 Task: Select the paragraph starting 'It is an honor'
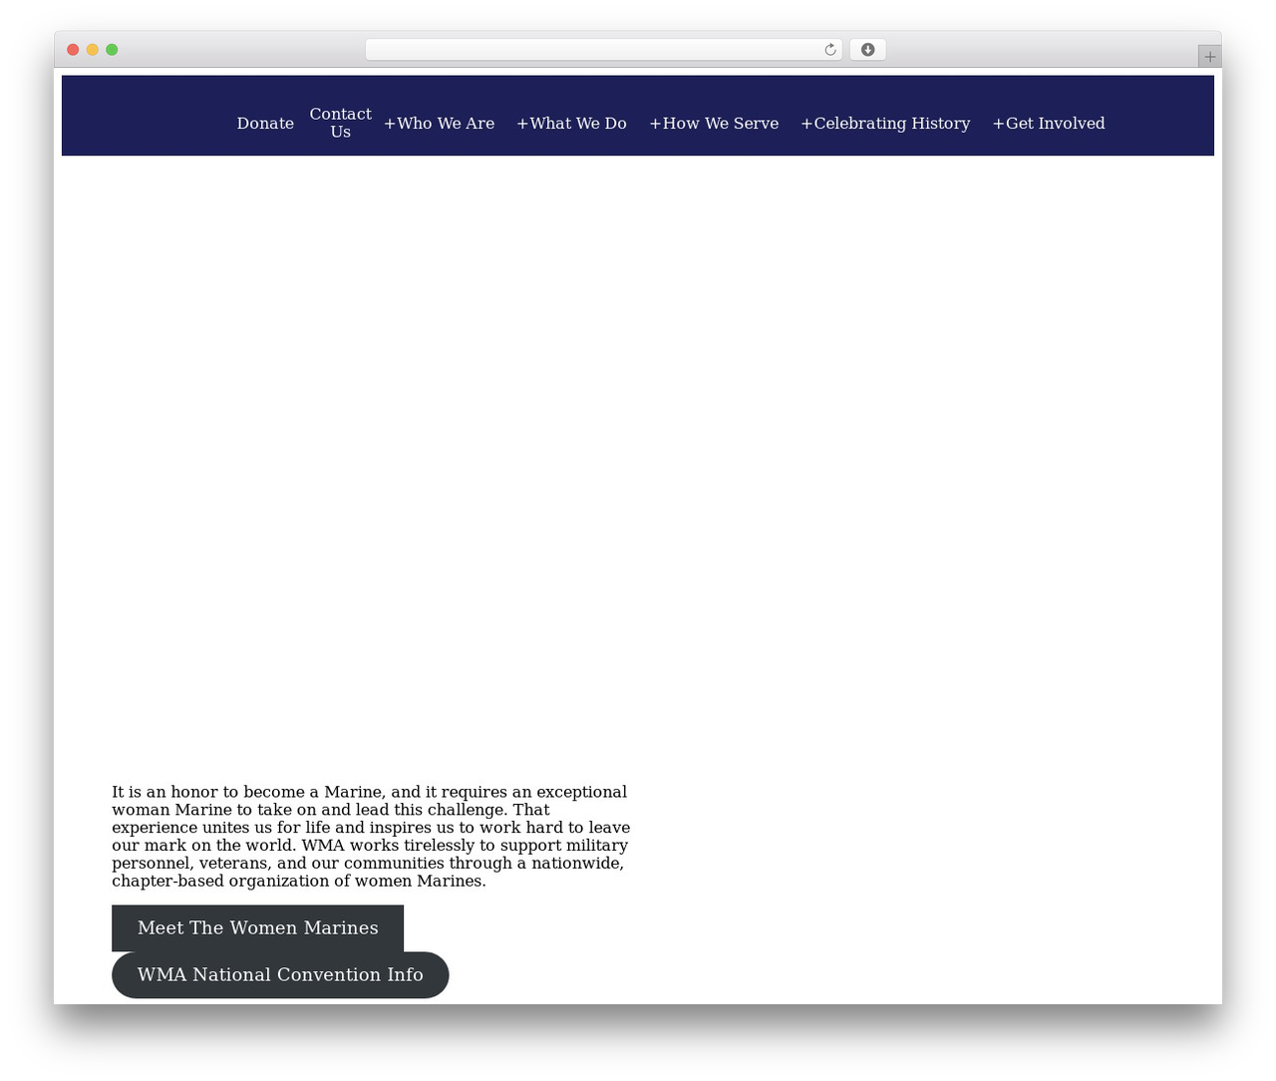371,837
